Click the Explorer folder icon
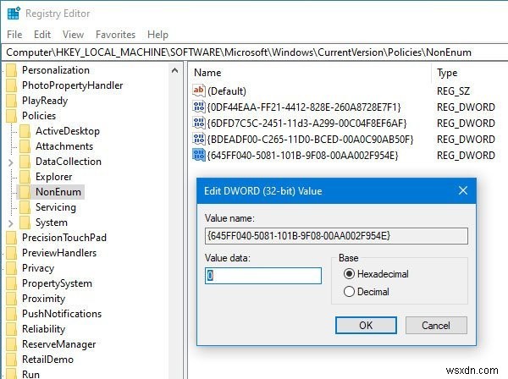 point(25,177)
